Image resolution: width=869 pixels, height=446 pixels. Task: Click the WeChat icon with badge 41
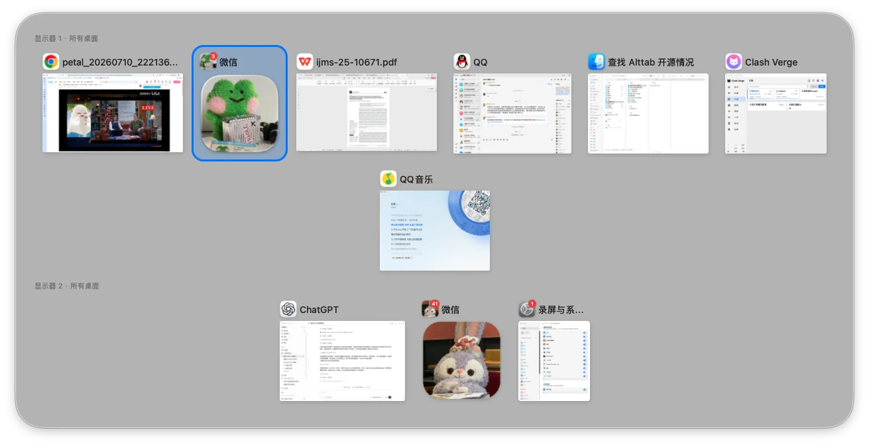430,310
